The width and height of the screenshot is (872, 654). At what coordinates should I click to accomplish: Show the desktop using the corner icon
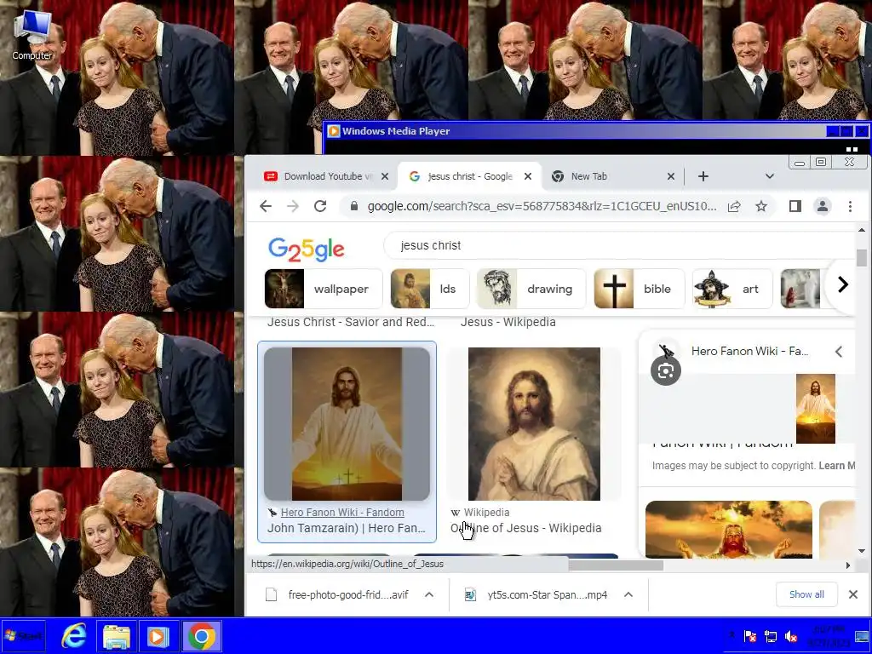click(x=862, y=636)
